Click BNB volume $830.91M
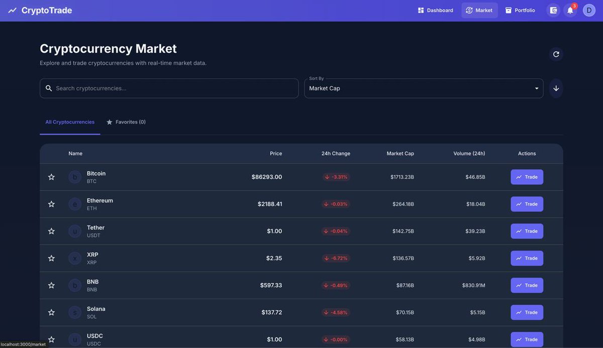603x348 pixels. pos(474,285)
